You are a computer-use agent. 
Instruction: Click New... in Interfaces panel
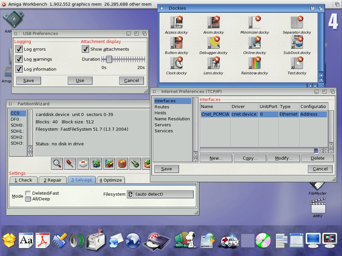216,158
